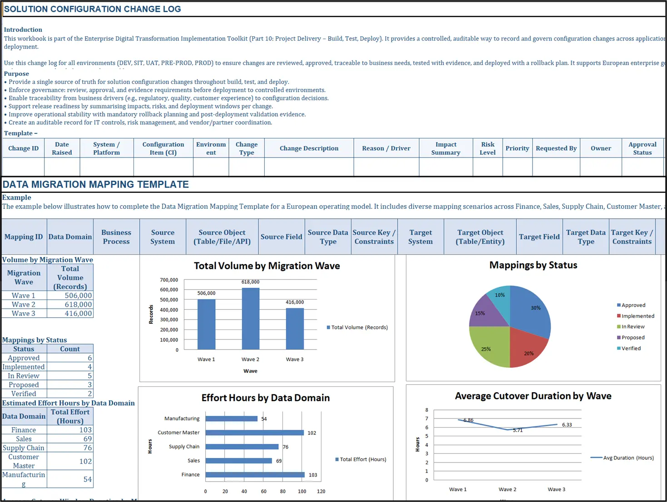
Task: Click the Verified legend entry marker
Action: click(619, 349)
